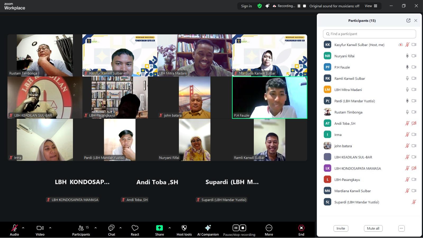This screenshot has height=238, width=423.
Task: Select P.H Fauzie in participants list
Action: coord(342,67)
